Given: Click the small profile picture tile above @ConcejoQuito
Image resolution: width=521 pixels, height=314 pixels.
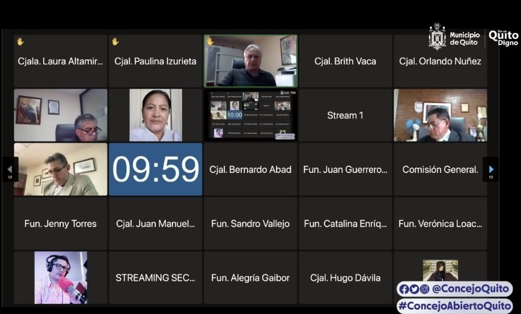Looking at the screenshot, I should [440, 270].
